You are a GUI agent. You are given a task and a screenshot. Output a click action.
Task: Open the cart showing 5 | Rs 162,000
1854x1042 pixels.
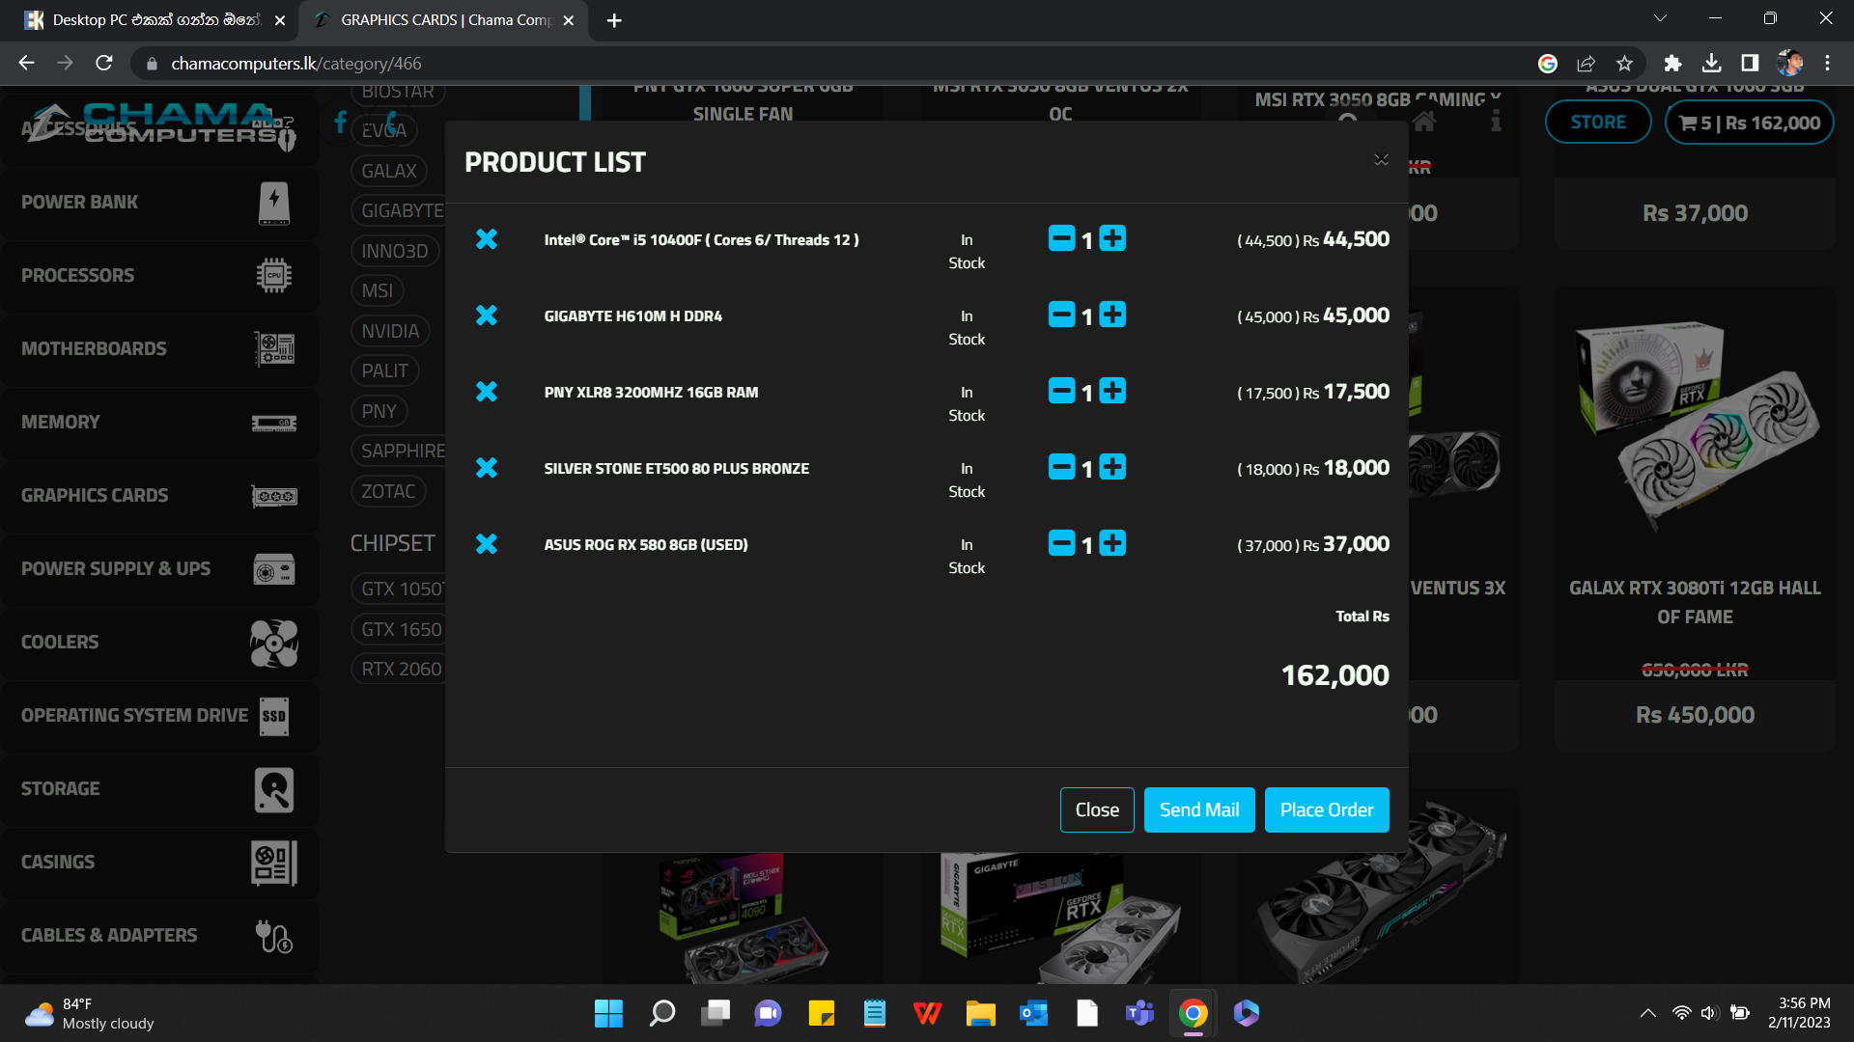pos(1749,123)
